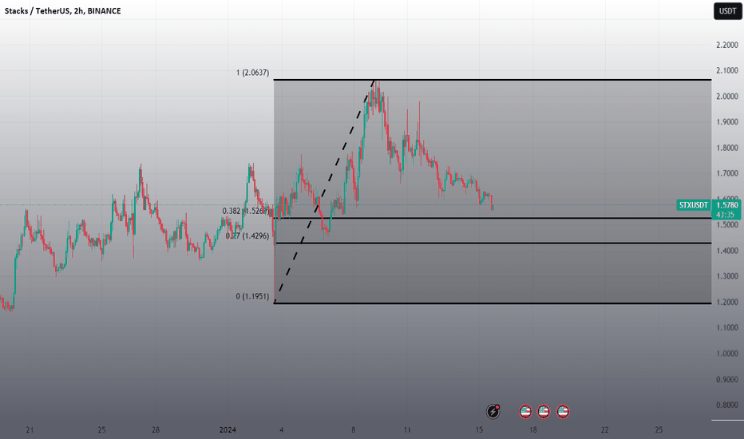Click the 2.2000 price axis label
Viewport: 744px width, 439px height.
tap(727, 45)
